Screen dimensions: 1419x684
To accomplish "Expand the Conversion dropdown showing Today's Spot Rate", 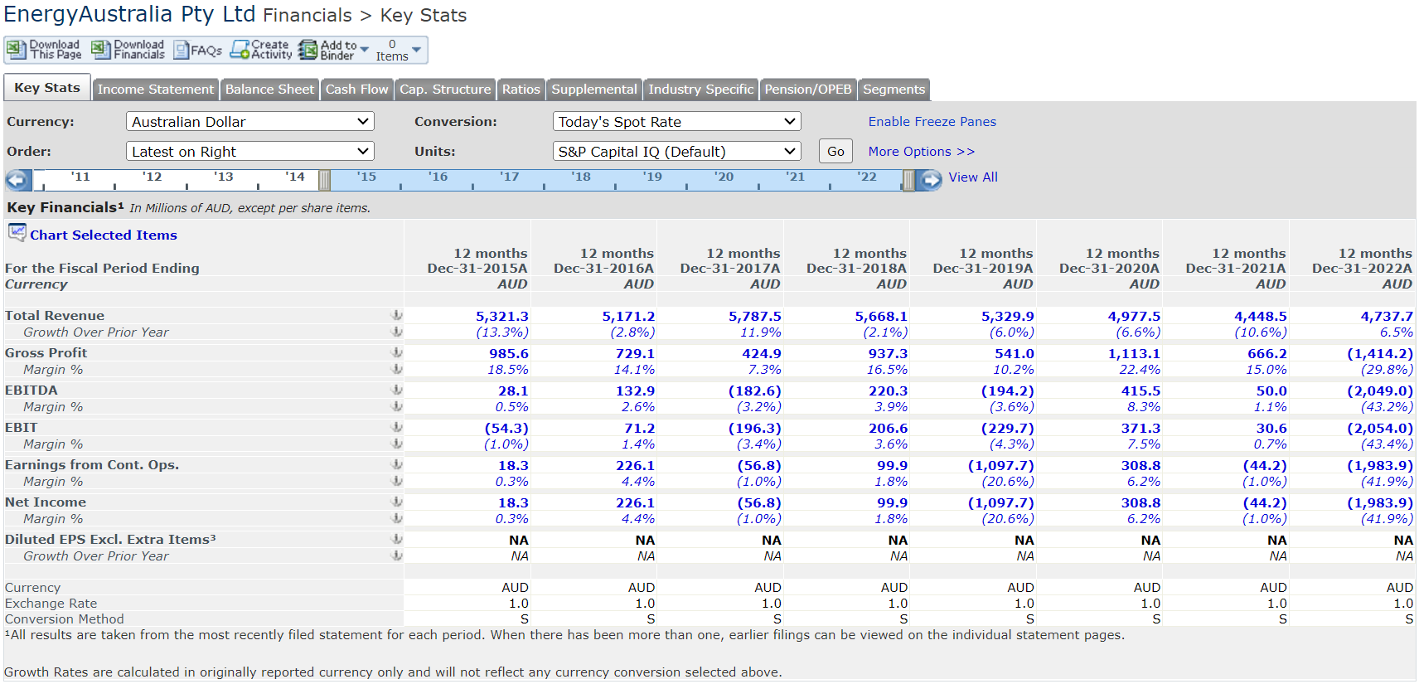I will point(676,122).
